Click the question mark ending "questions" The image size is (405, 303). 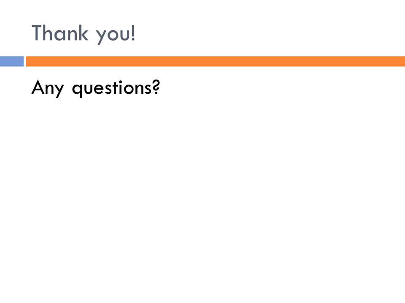[x=156, y=87]
